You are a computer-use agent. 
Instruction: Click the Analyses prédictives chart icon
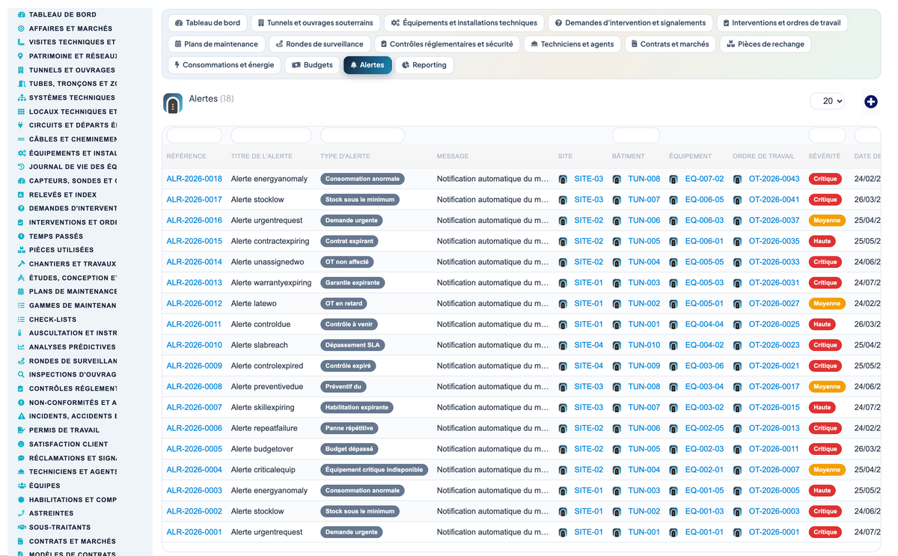point(21,347)
